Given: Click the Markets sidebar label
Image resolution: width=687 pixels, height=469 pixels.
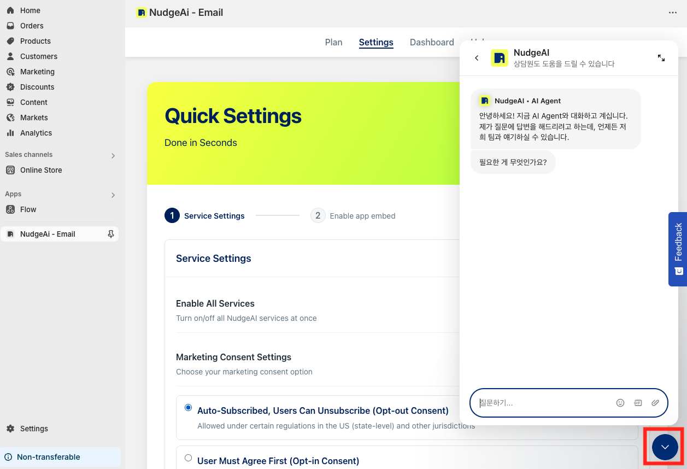Looking at the screenshot, I should coord(34,118).
